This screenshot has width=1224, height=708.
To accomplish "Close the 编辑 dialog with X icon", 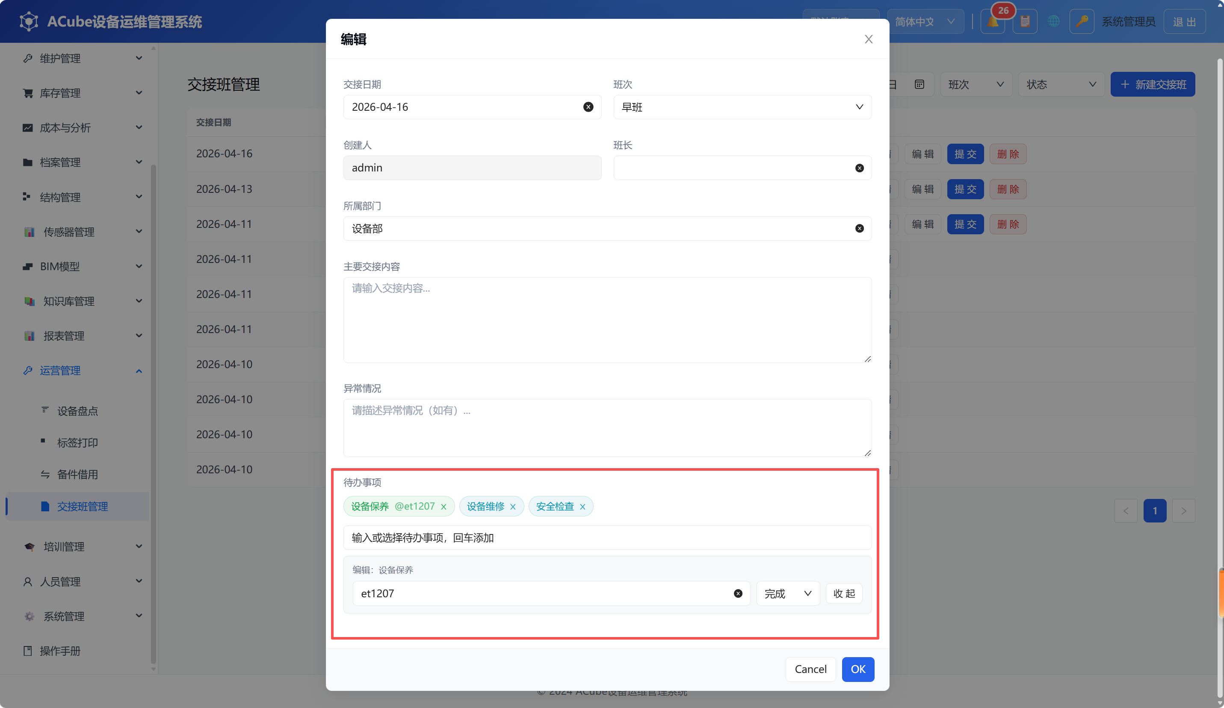I will pyautogui.click(x=869, y=39).
